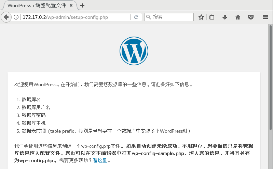Click the 数据表前缀 list item text
Screen dimensions: 273x169
[x=33, y=131]
